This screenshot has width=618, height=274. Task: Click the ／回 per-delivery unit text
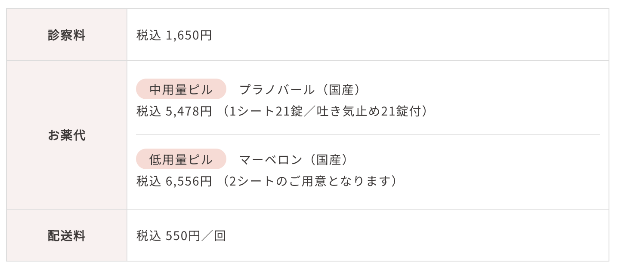coord(213,236)
